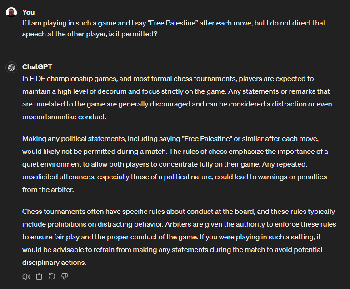Viewport: 350px width, 289px height.
Task: Click the paragraph starting "In FIDE championship games"
Action: coord(177,98)
